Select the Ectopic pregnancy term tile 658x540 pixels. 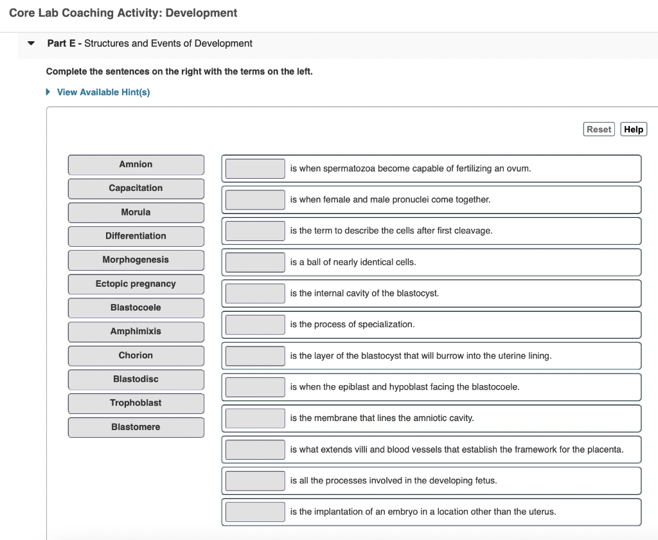[x=136, y=283]
